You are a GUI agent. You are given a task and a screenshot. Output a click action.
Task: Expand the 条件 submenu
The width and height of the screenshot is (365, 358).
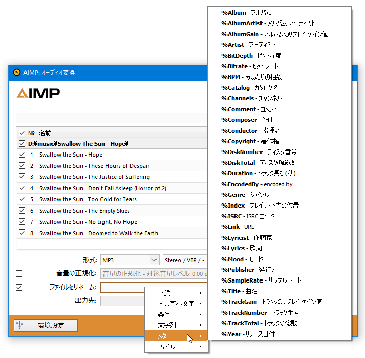click(x=176, y=315)
